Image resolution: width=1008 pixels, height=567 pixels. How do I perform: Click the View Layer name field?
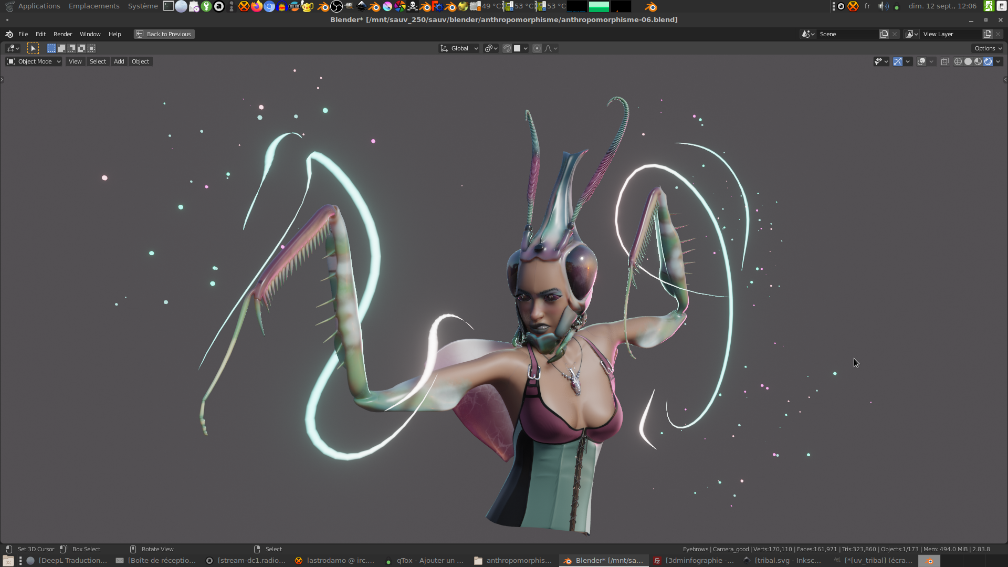pos(951,34)
